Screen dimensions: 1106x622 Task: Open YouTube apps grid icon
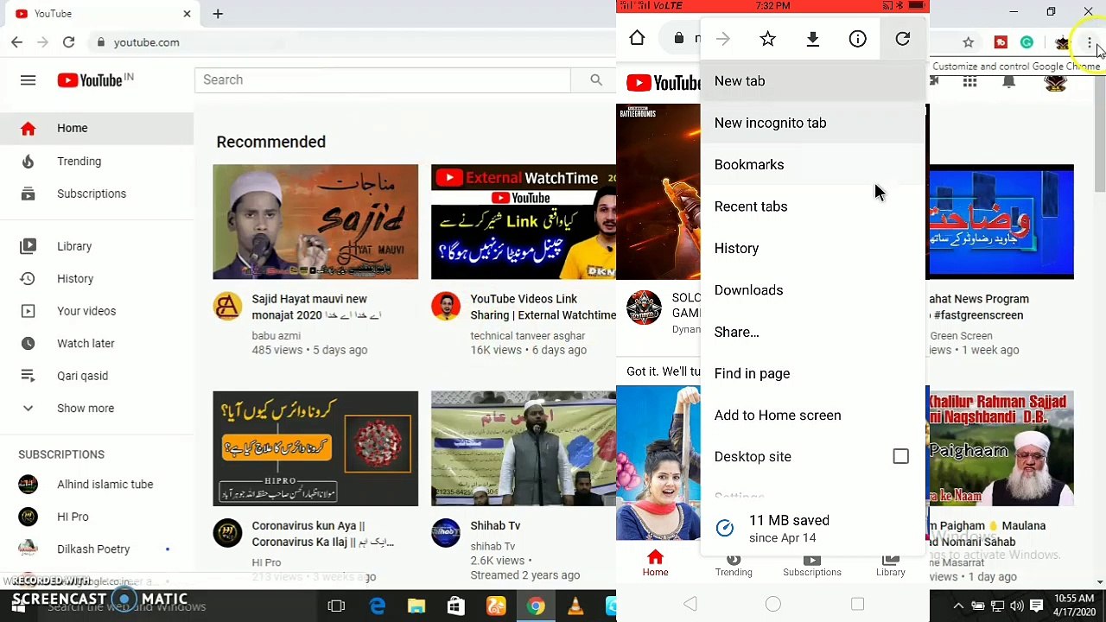click(x=970, y=81)
